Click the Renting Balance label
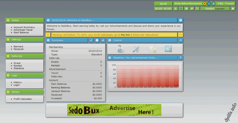238x123 pixels. tap(61, 88)
